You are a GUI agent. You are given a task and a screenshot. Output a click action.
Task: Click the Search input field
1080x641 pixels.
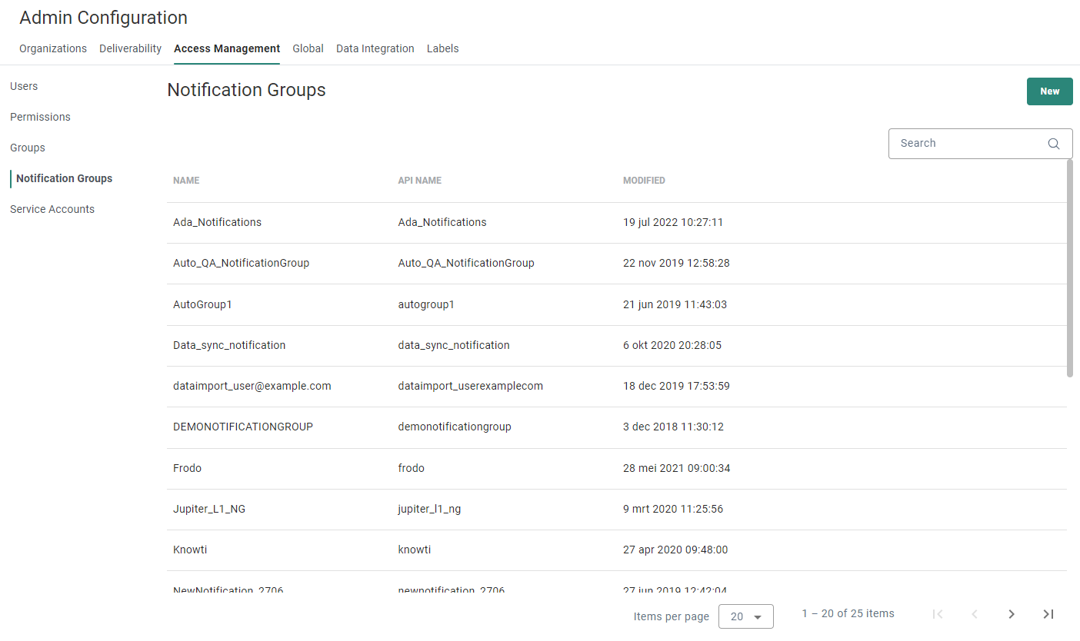pyautogui.click(x=968, y=144)
